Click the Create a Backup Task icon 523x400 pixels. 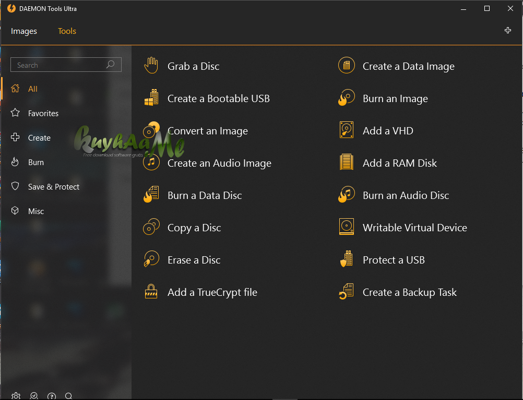coord(347,291)
